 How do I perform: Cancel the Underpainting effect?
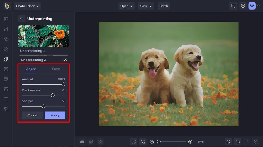(x=32, y=115)
